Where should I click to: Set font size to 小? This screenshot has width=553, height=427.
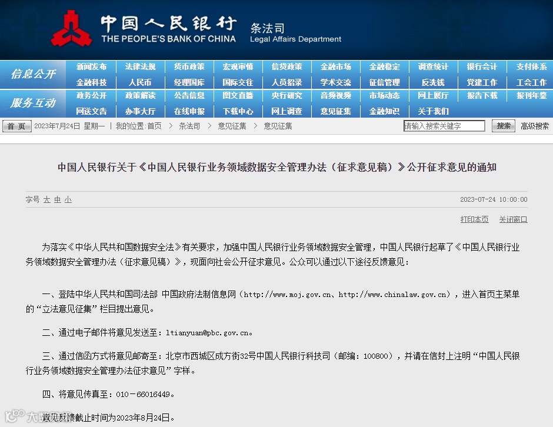coord(68,199)
